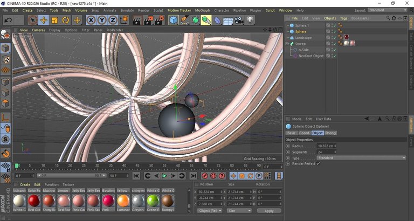This screenshot has width=414, height=221.
Task: Open the Size mode dropdown
Action: click(239, 211)
